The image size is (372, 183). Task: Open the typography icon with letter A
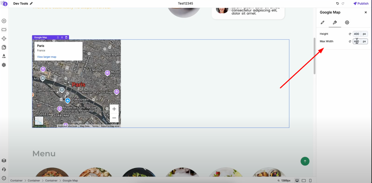tap(4, 56)
